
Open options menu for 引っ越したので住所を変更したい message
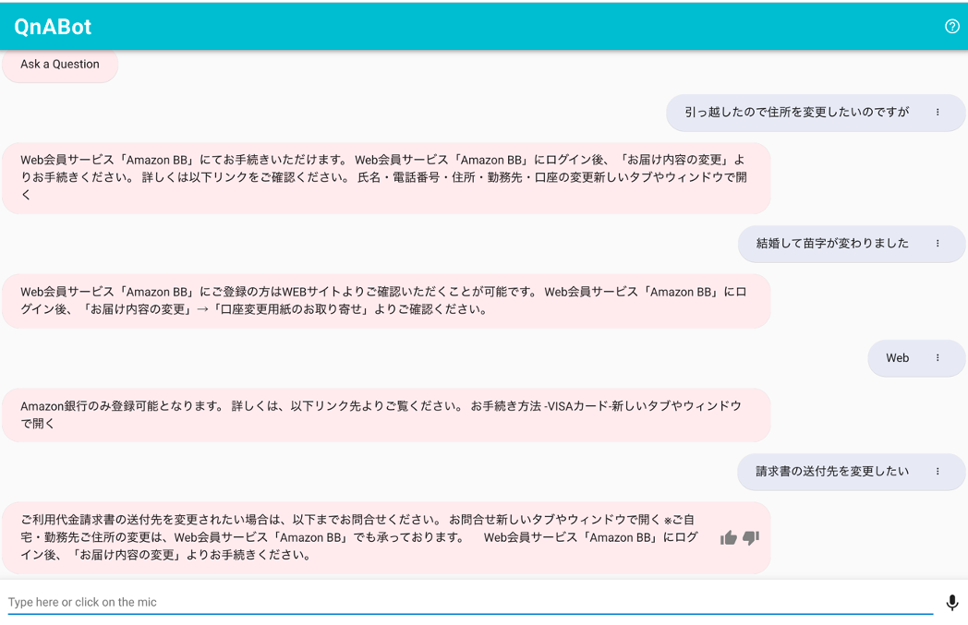938,113
